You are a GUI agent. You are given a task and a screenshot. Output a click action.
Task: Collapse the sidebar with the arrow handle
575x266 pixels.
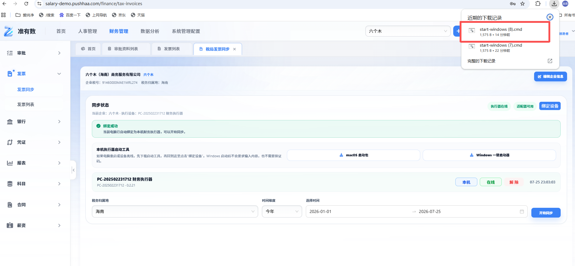[73, 170]
